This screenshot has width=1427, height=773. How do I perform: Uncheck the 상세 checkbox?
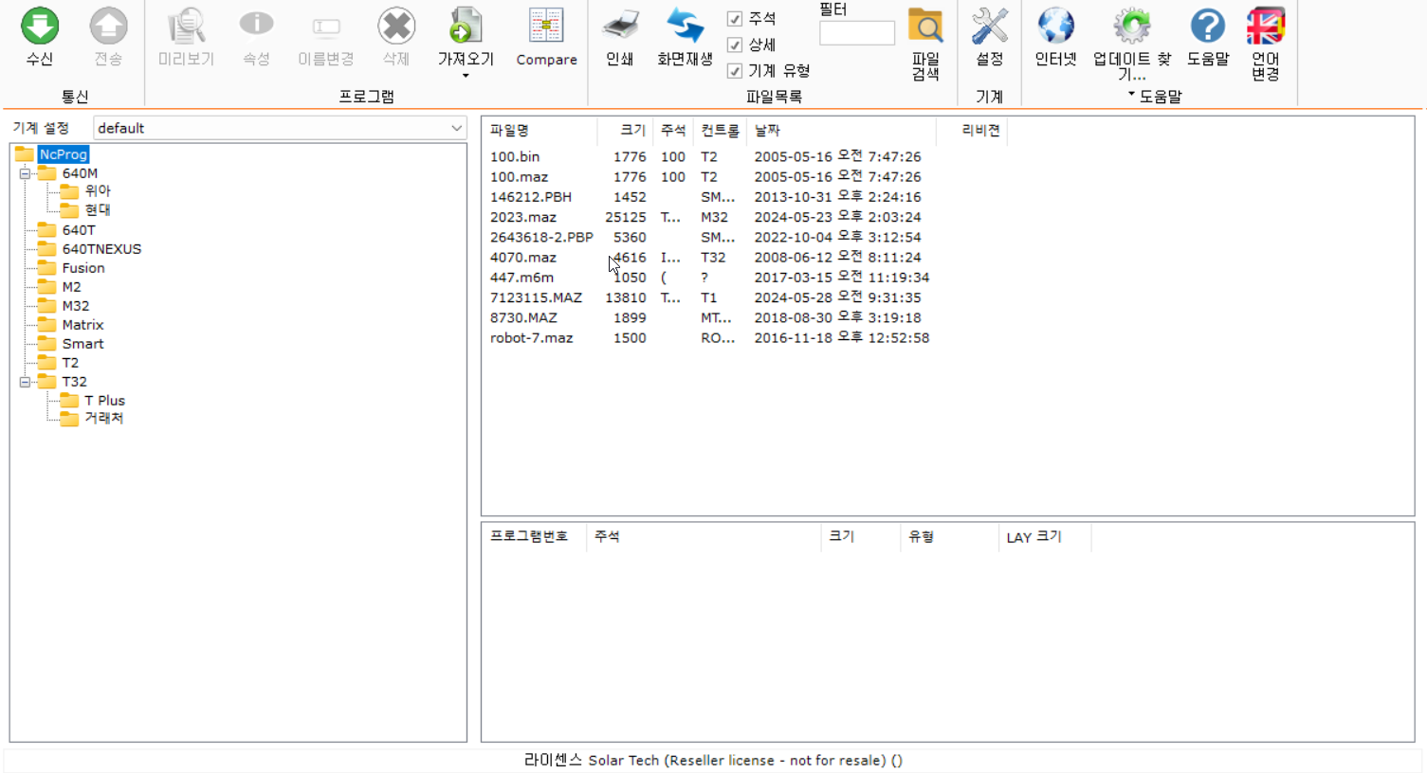[x=735, y=45]
